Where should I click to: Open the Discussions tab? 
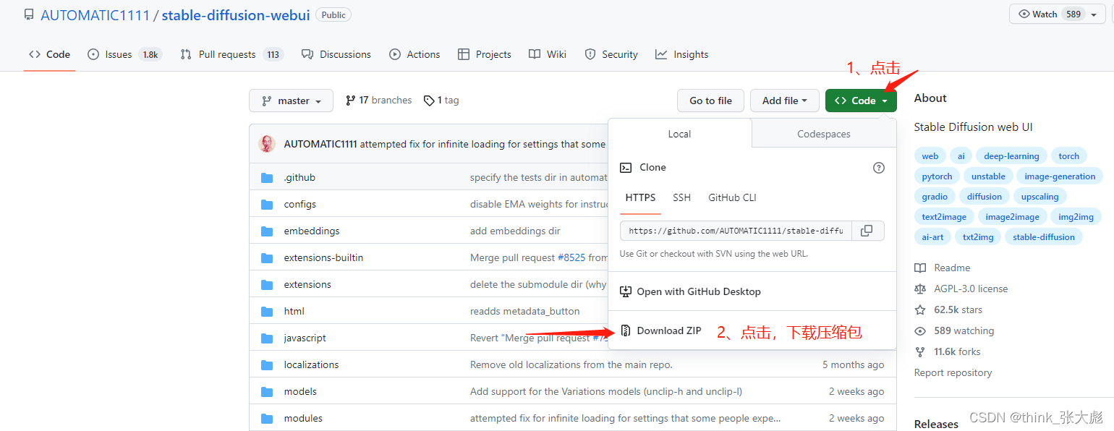[x=336, y=54]
